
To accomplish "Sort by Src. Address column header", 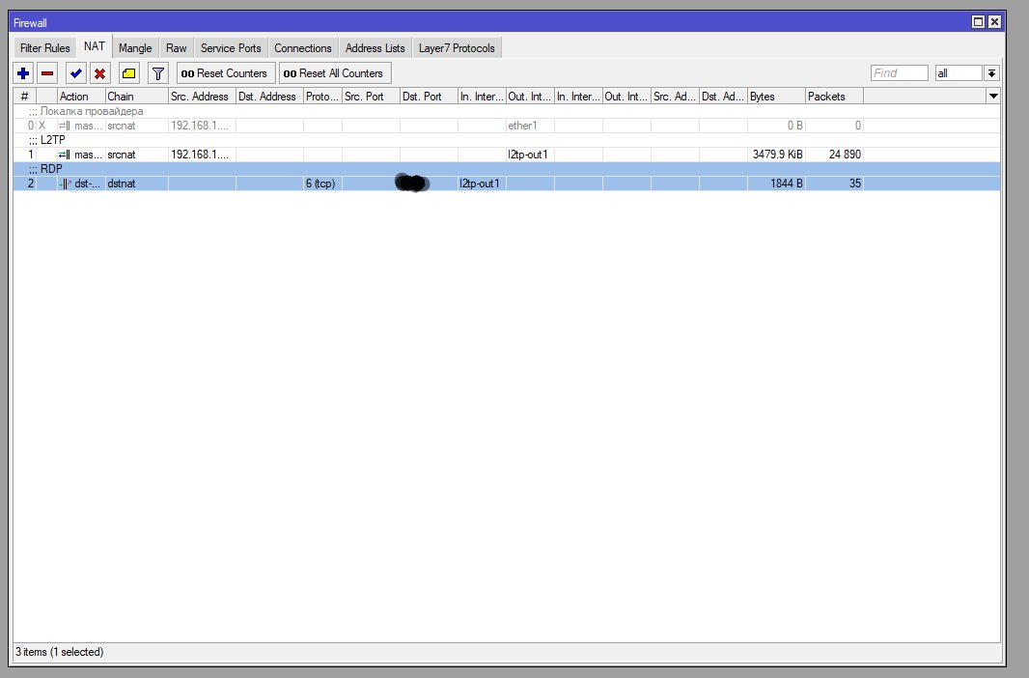I will coord(202,97).
